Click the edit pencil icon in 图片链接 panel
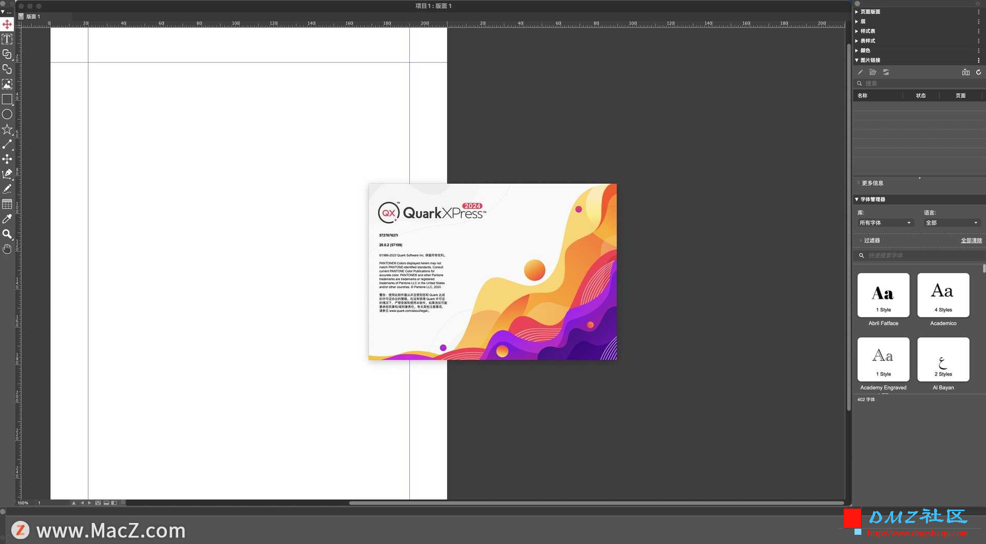986x544 pixels. tap(860, 72)
